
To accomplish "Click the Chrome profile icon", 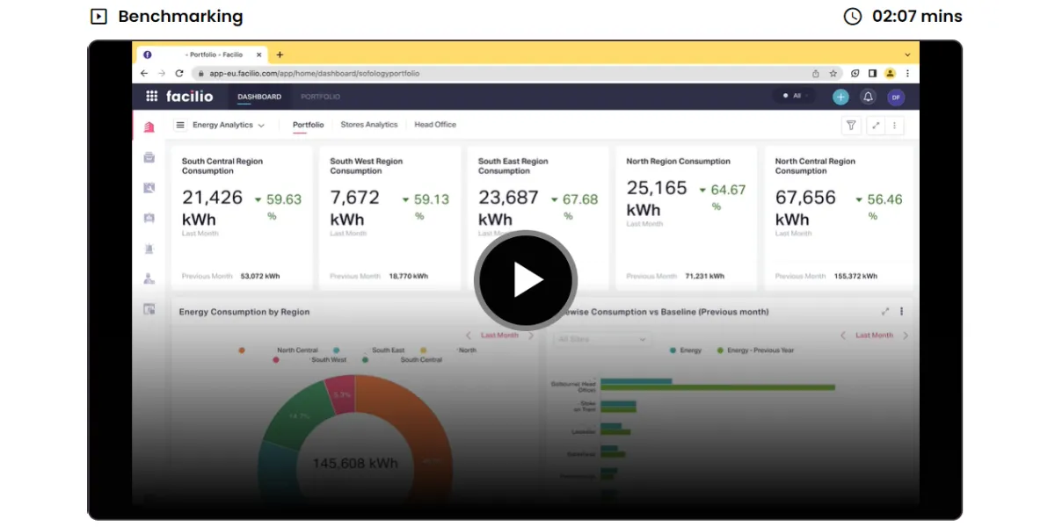I will point(890,74).
